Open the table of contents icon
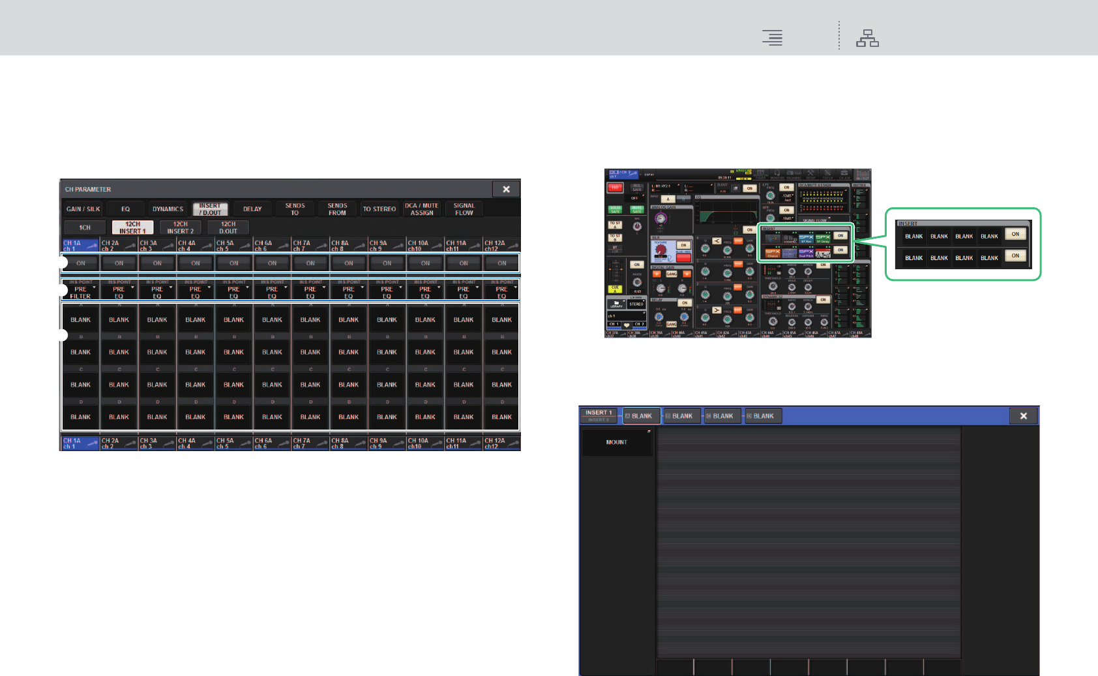This screenshot has width=1098, height=676. click(x=773, y=38)
